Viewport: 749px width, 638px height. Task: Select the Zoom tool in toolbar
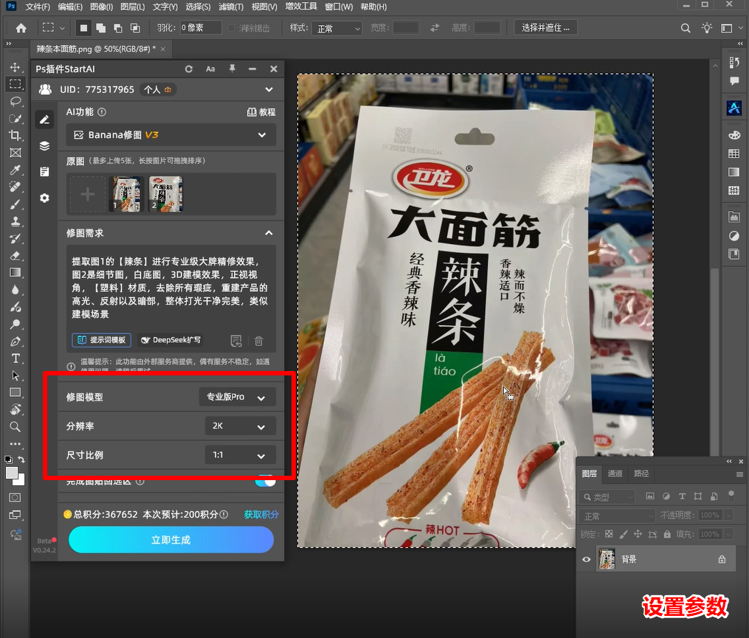coord(15,426)
